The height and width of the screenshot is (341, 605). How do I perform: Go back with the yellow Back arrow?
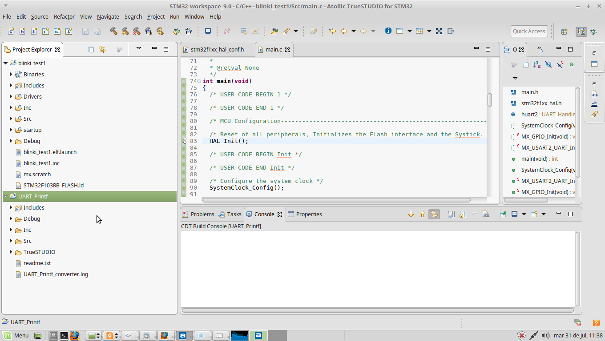[344, 31]
